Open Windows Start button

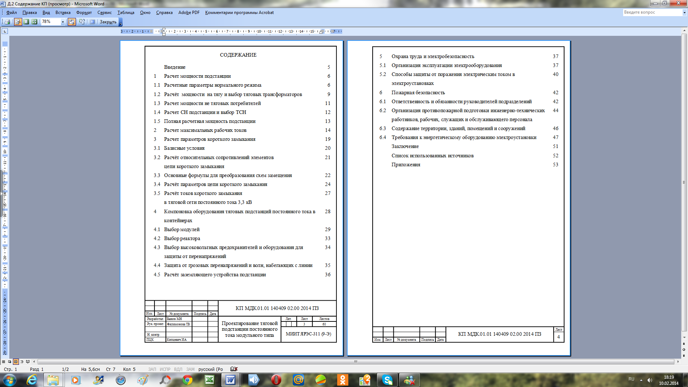coord(10,380)
